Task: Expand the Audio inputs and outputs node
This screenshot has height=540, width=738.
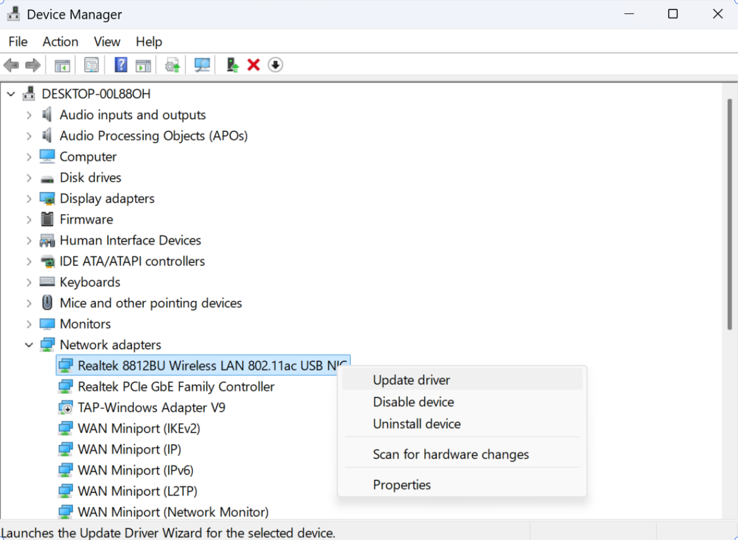Action: click(x=29, y=115)
